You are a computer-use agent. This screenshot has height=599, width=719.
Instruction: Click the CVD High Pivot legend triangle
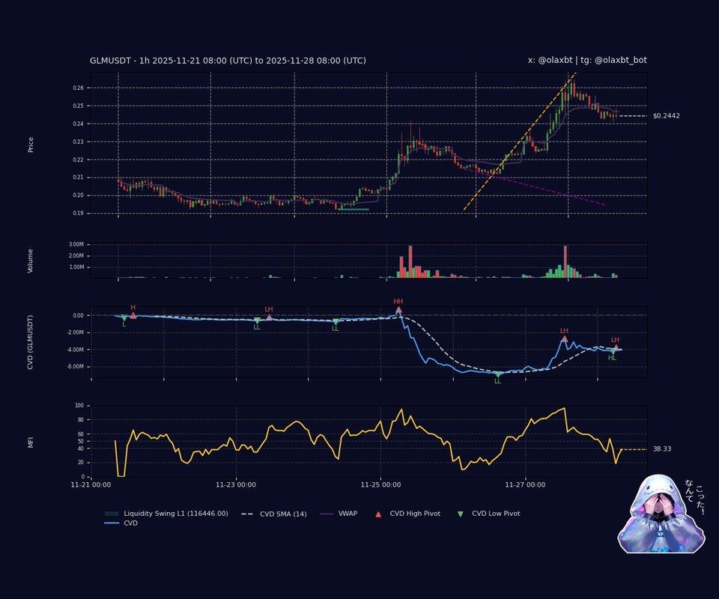pyautogui.click(x=377, y=514)
